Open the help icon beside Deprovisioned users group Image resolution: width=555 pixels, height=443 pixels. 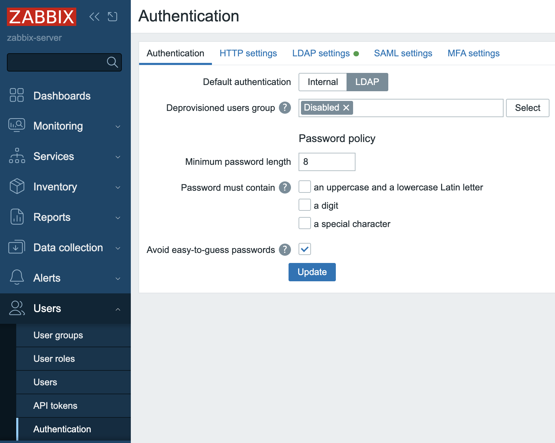(285, 108)
